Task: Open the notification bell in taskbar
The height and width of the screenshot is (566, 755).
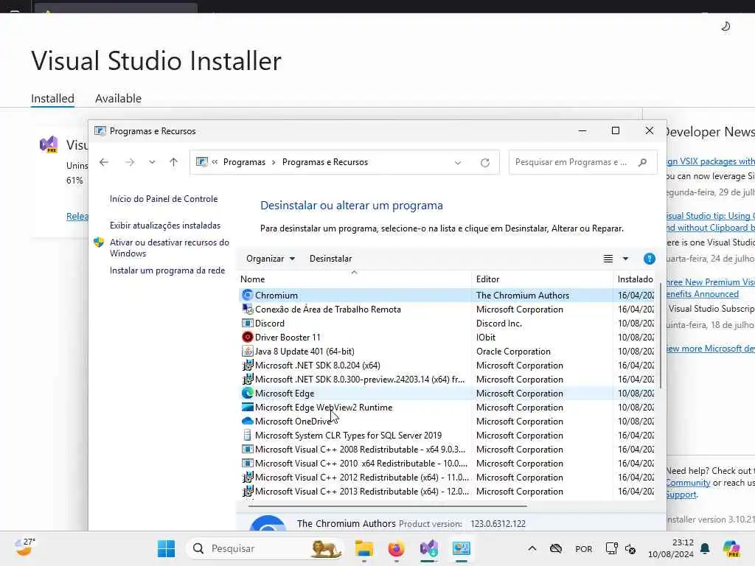Action: (705, 548)
